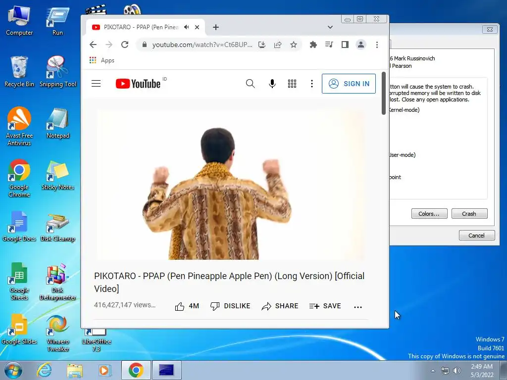
Task: Select Google Slides desktop shortcut
Action: [x=19, y=330]
